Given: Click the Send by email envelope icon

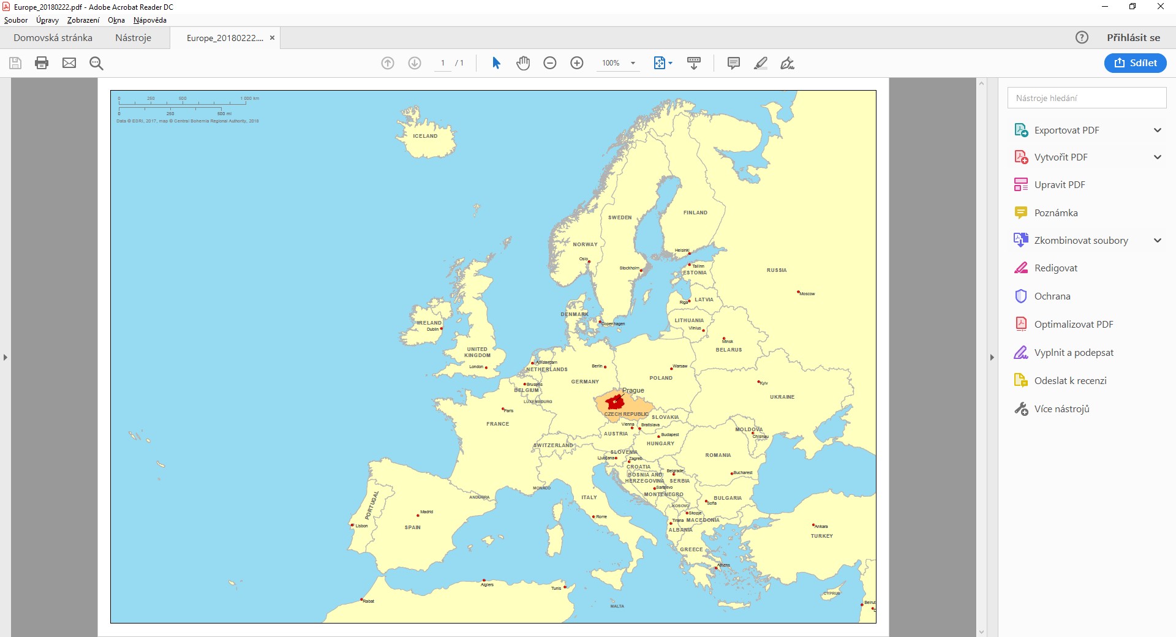Looking at the screenshot, I should (x=69, y=63).
